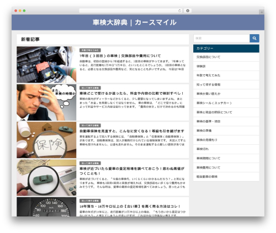The width and height of the screenshot is (276, 233).
Task: Open the car battery article thumbnail
Action: [x=46, y=64]
